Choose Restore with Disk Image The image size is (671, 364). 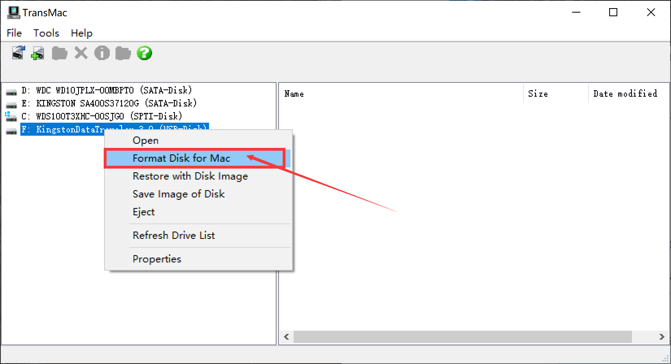[198, 176]
